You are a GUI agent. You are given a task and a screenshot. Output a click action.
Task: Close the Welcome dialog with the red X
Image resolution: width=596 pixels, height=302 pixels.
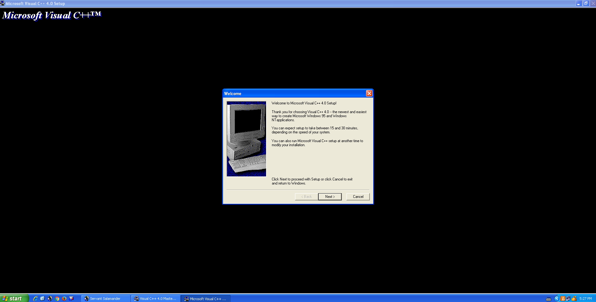click(x=369, y=93)
